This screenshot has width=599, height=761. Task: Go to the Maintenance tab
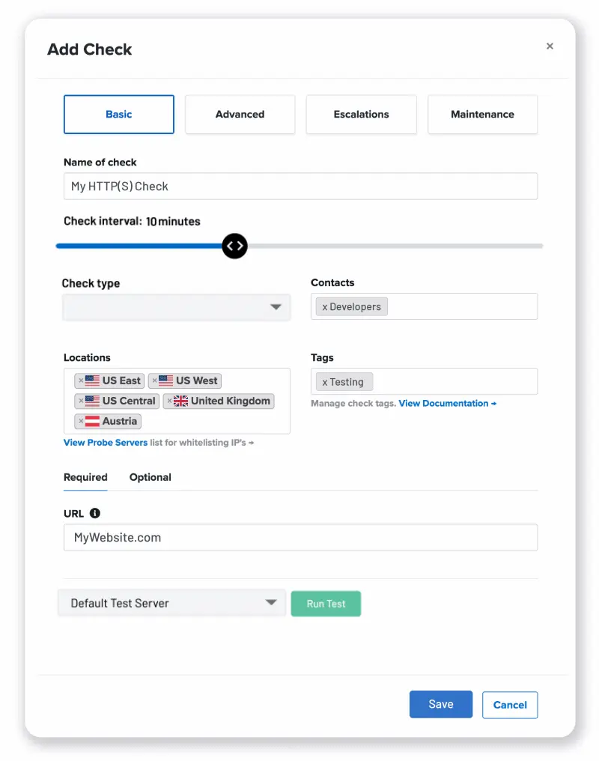click(x=483, y=114)
